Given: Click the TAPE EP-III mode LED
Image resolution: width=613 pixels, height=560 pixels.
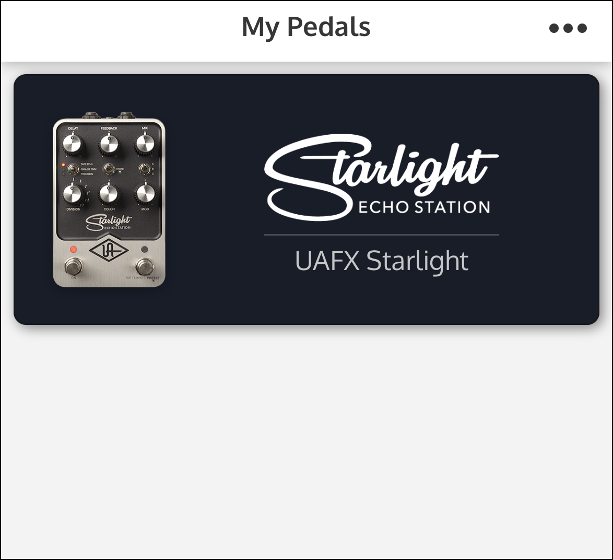Looking at the screenshot, I should (x=63, y=165).
